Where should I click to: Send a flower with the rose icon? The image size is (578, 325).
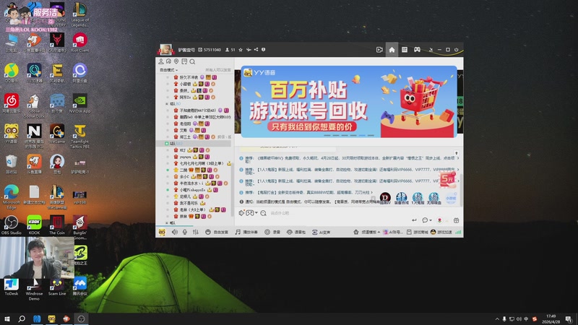(439, 220)
